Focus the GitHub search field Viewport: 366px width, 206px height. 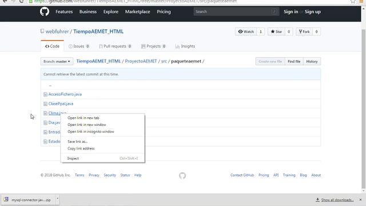pos(236,11)
